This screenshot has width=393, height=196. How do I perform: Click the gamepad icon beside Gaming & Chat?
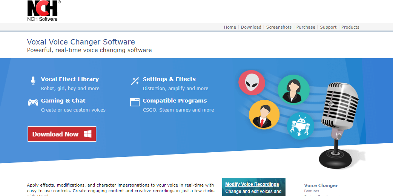[x=33, y=102]
